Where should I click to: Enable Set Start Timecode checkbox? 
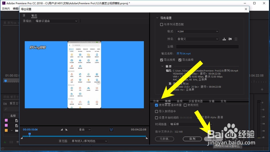pos(157,118)
